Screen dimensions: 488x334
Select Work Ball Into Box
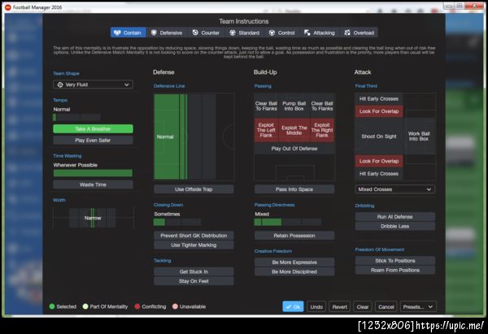(419, 137)
